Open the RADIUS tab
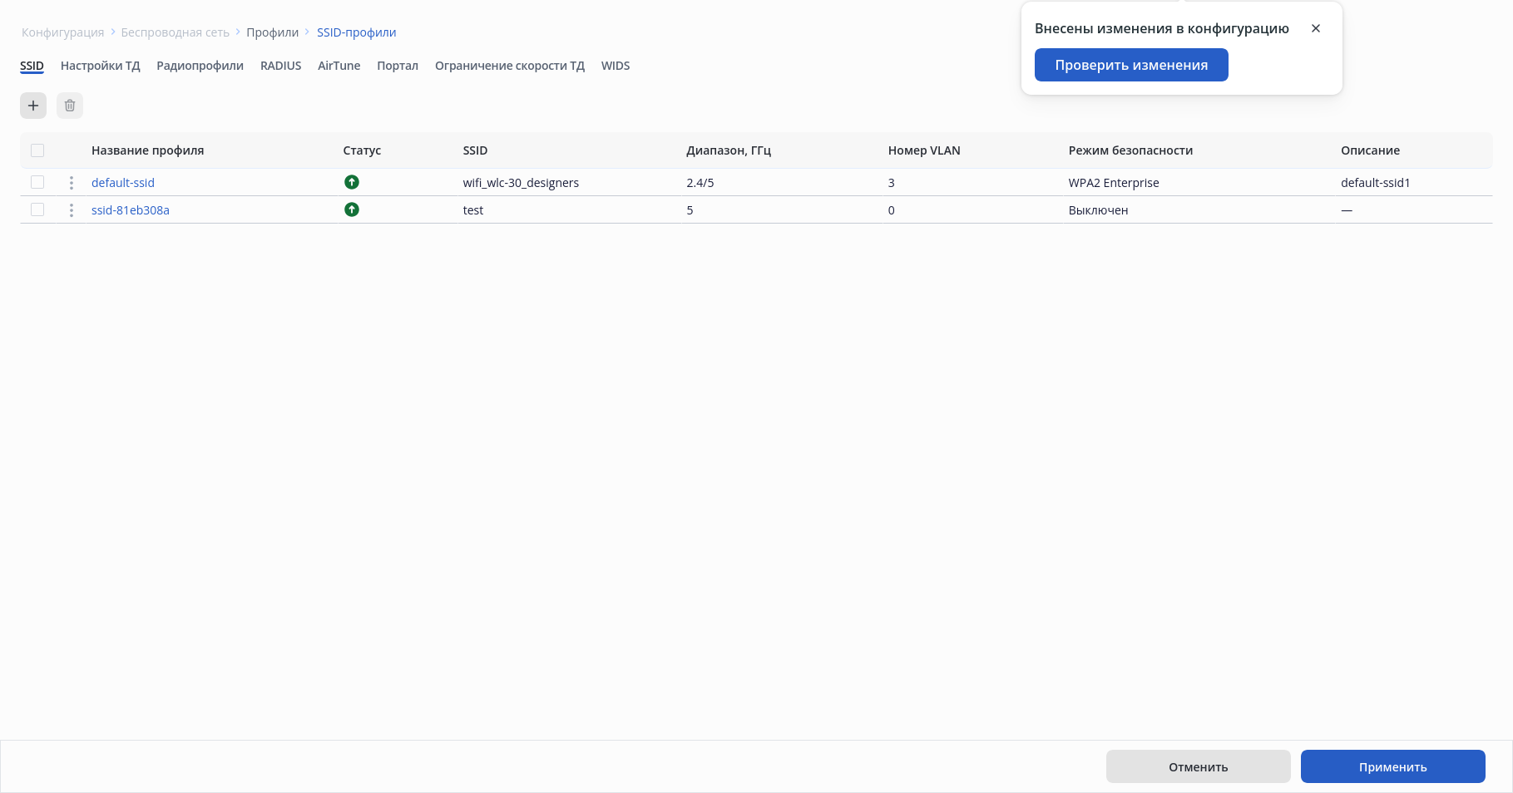The width and height of the screenshot is (1513, 793). [280, 66]
